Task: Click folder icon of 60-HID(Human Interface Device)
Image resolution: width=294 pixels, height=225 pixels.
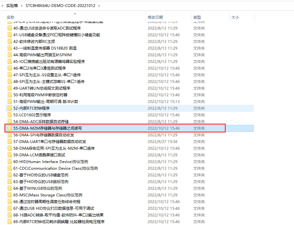Action: [10, 162]
